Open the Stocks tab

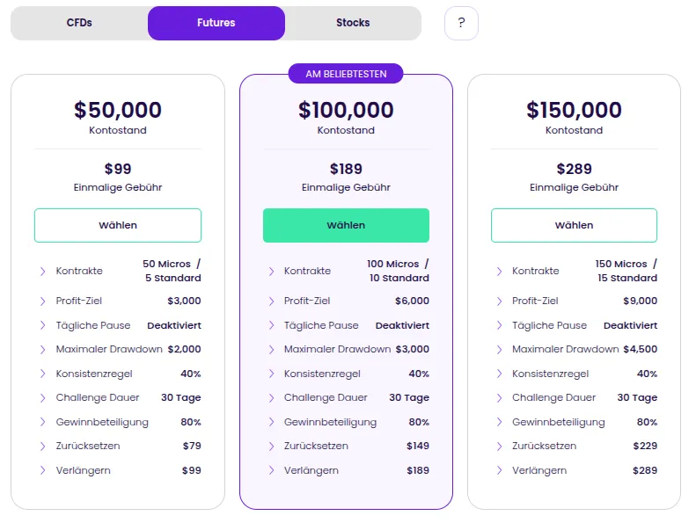pyautogui.click(x=353, y=23)
